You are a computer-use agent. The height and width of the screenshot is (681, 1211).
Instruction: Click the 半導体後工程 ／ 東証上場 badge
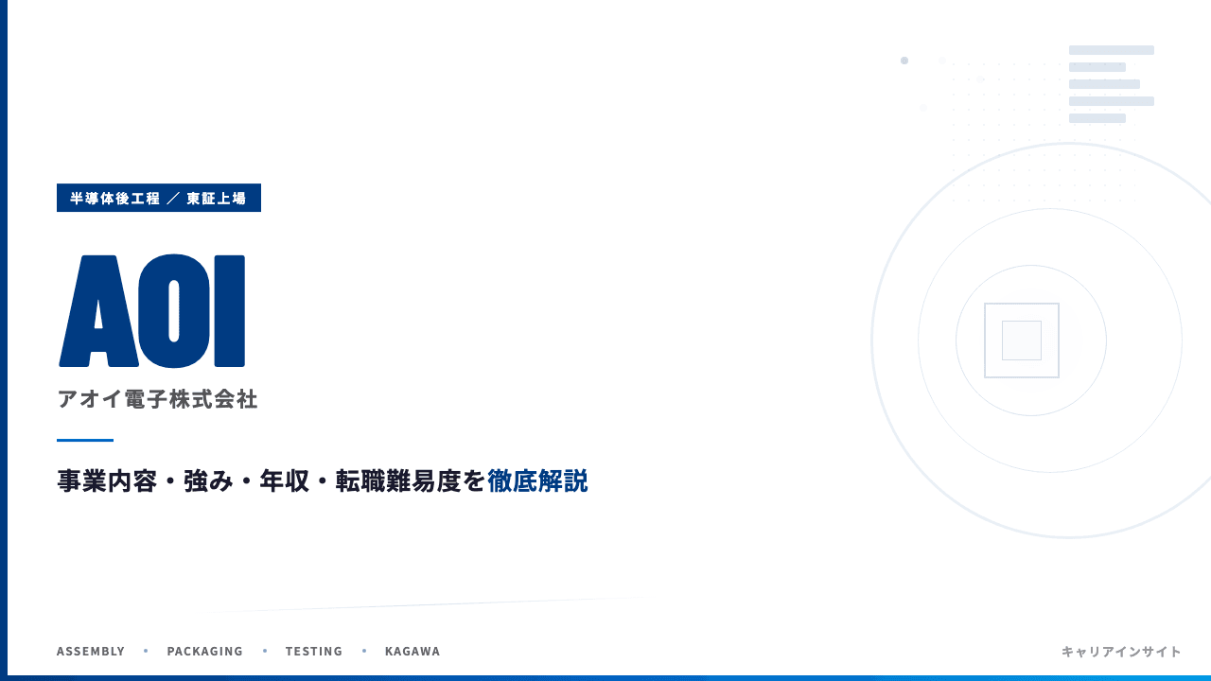click(x=159, y=198)
